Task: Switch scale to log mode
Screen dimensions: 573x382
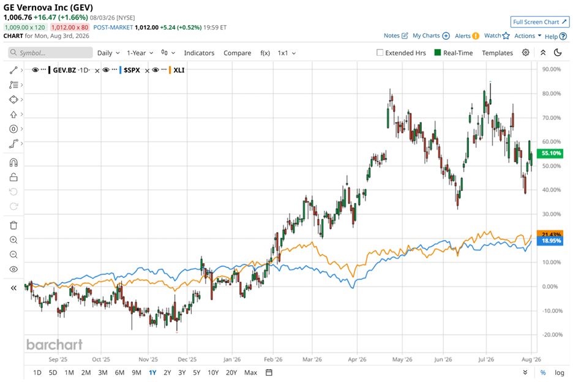Action: pyautogui.click(x=560, y=372)
